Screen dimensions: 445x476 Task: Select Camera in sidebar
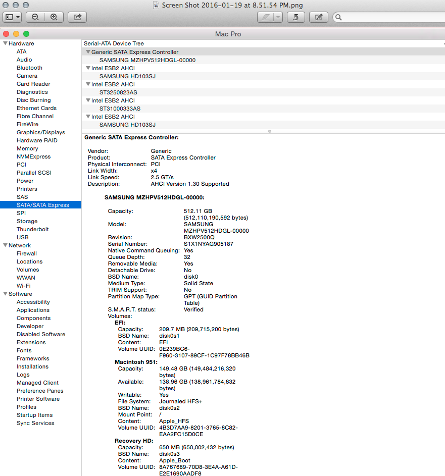pyautogui.click(x=27, y=76)
